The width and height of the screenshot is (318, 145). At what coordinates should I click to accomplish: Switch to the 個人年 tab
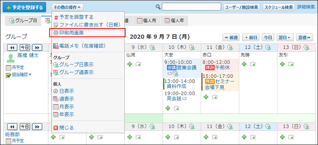[x=174, y=21]
